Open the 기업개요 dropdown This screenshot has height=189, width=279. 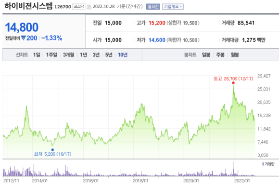(x=173, y=7)
